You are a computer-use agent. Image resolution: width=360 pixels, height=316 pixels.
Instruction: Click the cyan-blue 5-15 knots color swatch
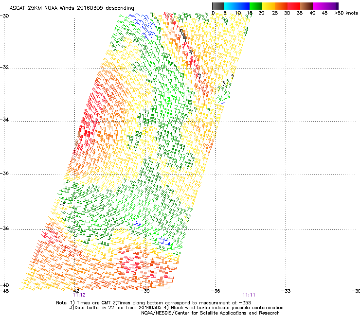(237, 6)
